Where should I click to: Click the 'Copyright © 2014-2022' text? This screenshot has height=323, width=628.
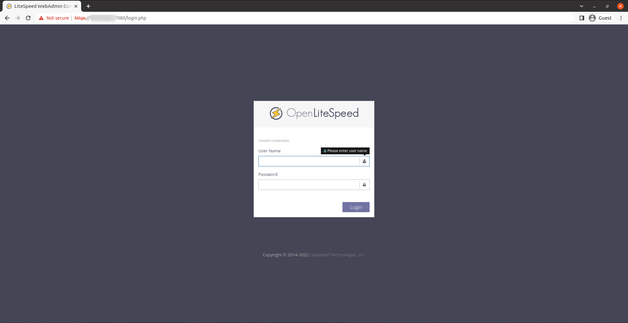(x=286, y=255)
